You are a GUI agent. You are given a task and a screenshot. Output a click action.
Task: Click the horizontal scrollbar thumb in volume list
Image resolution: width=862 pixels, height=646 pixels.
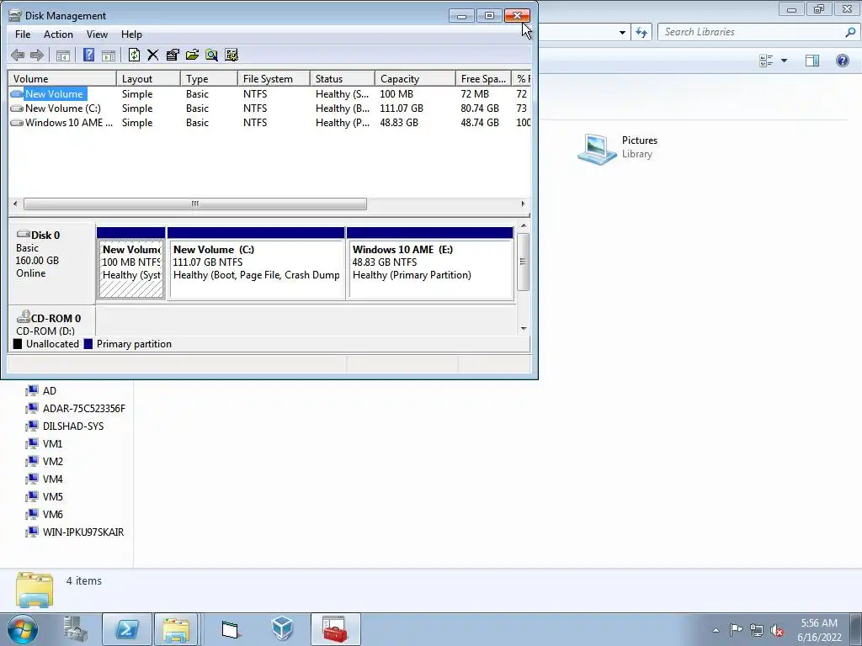click(x=195, y=204)
